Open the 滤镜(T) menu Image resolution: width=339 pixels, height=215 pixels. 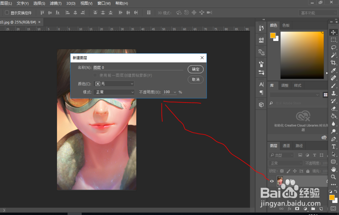56,3
